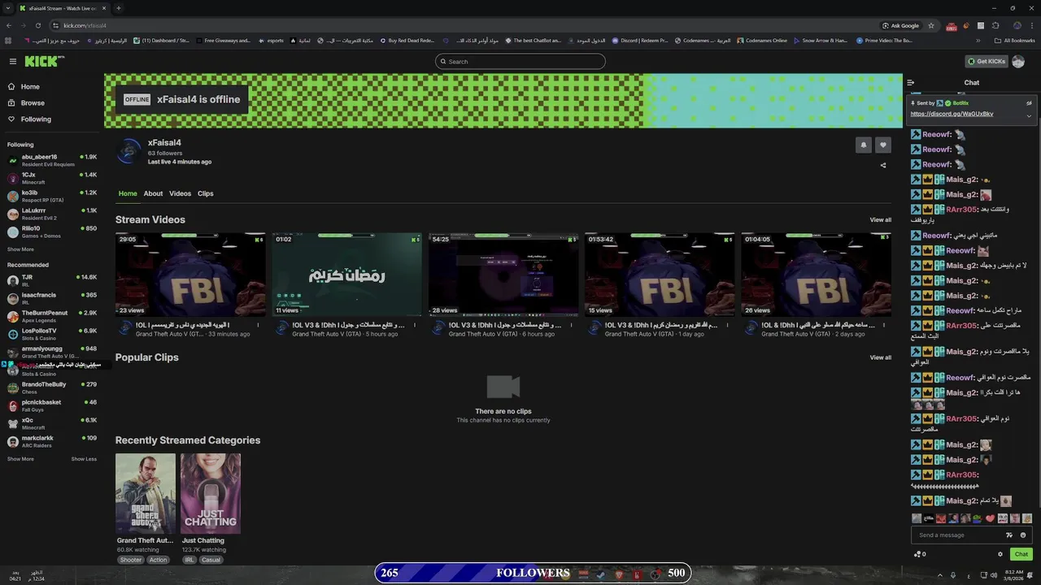Click the share icon for the channel

pos(883,166)
